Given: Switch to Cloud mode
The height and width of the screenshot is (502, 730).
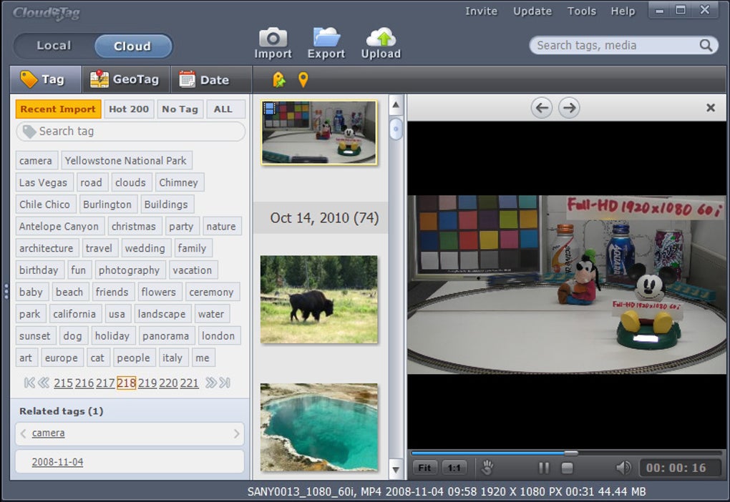Looking at the screenshot, I should pos(132,46).
